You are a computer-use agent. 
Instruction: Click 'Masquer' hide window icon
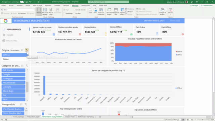(x=126, y=12)
